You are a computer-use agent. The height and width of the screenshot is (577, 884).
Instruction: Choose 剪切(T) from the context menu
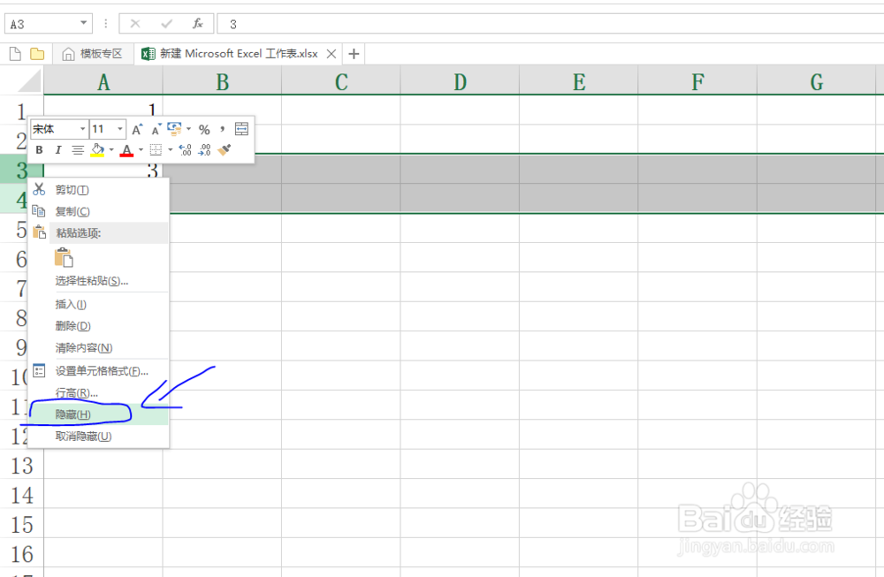point(98,190)
